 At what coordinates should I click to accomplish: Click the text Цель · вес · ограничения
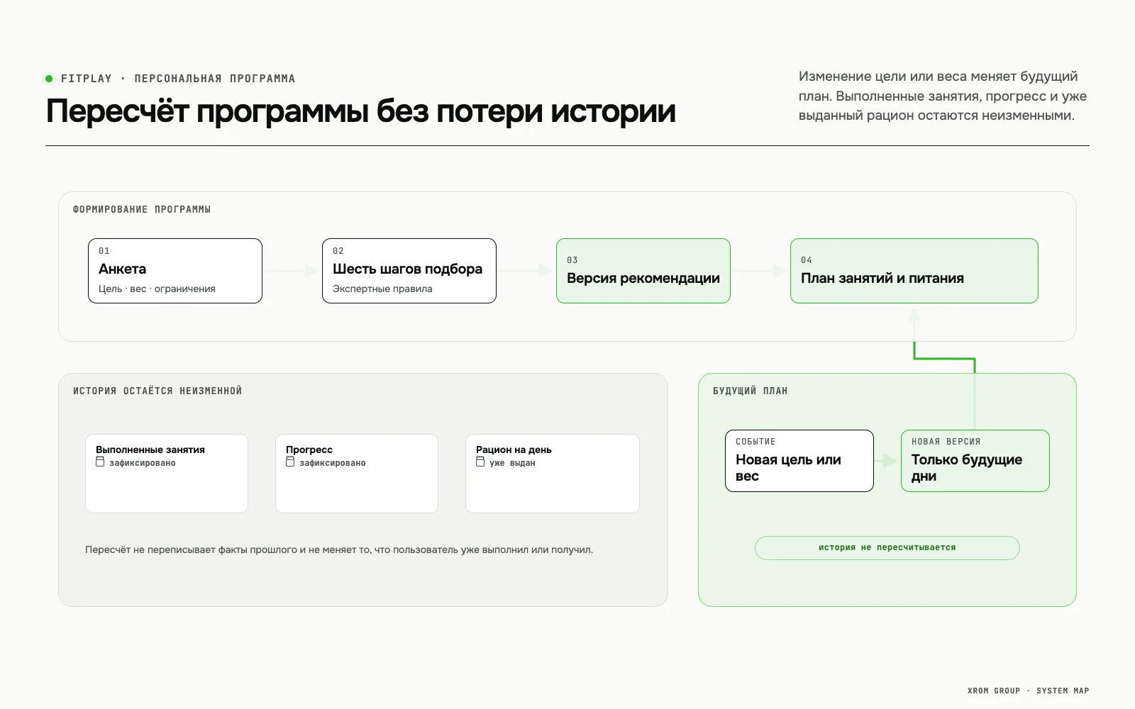[x=157, y=289]
